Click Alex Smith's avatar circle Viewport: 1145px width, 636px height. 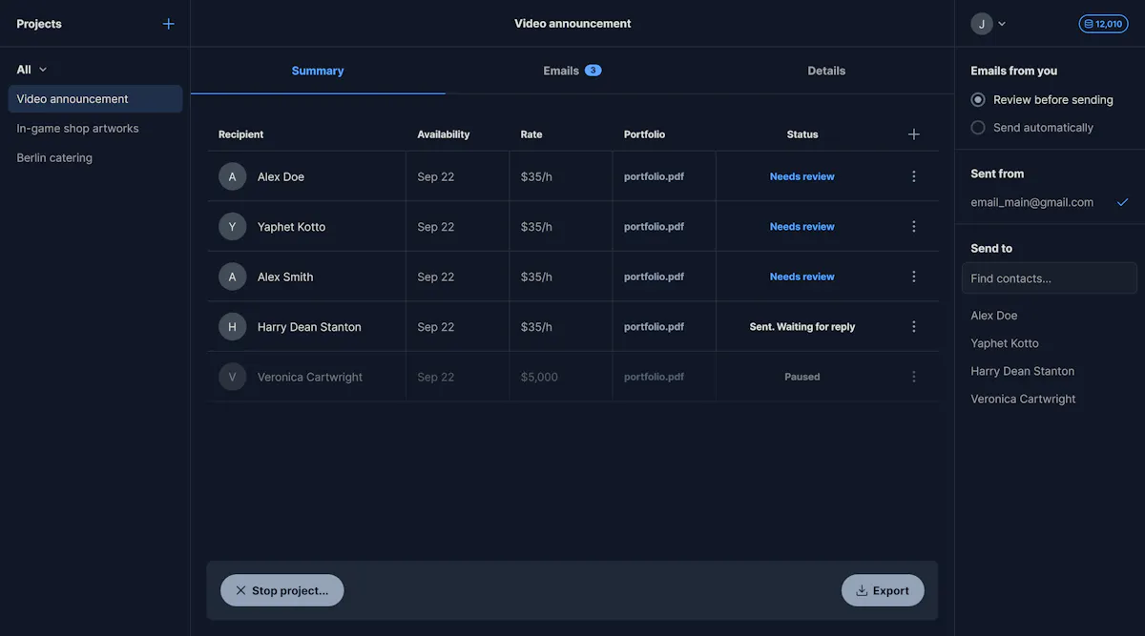click(x=232, y=277)
